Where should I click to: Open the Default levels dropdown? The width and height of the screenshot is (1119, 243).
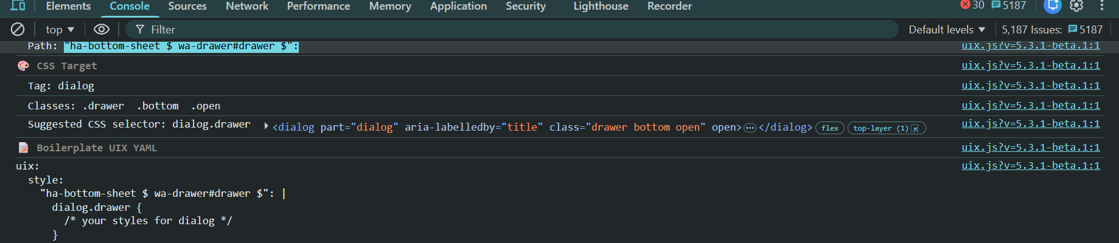click(947, 29)
